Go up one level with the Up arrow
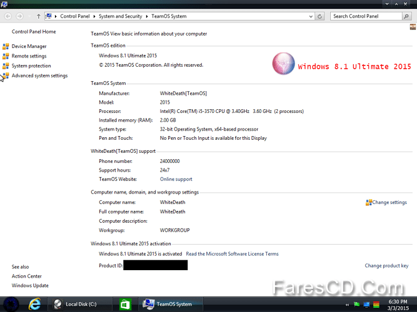 pos(39,16)
